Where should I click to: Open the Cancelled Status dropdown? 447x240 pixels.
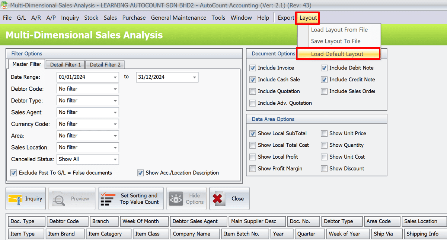point(115,159)
